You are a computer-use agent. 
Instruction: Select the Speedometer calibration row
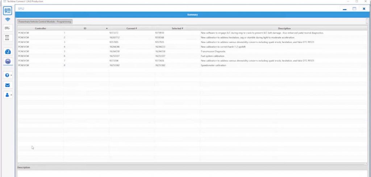point(213,65)
